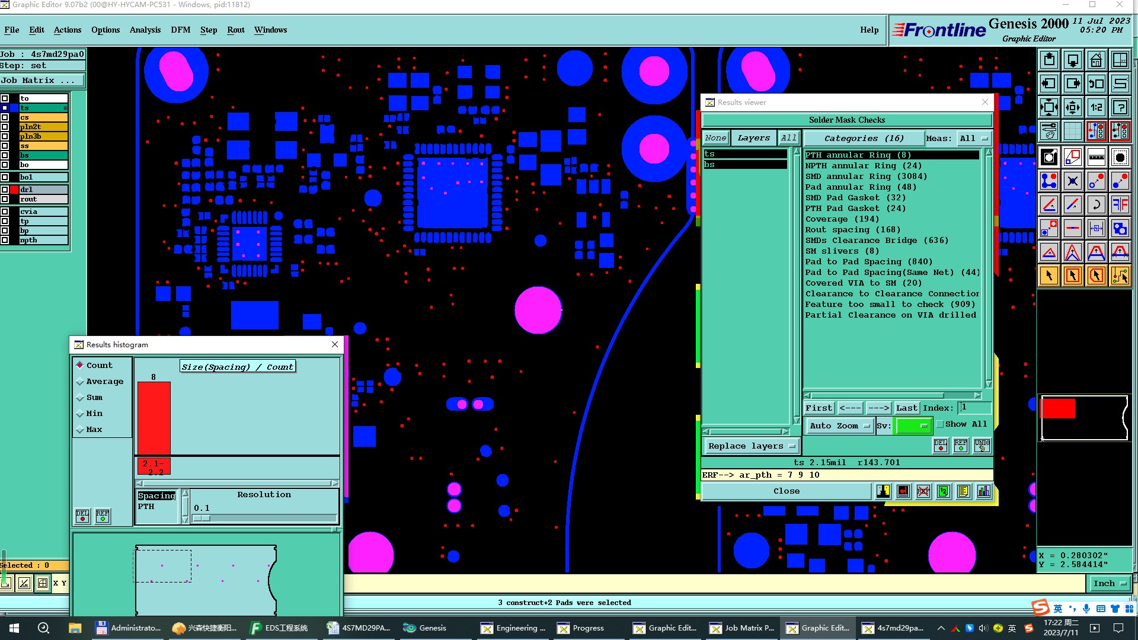Select the Average radio option

(x=80, y=382)
